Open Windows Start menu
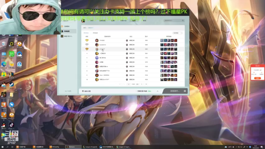265x149 pixels. pos(2,147)
